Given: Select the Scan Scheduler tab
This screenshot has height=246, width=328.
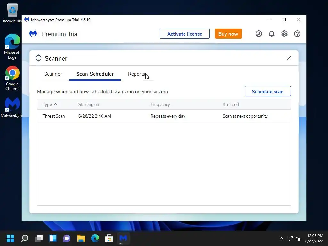Looking at the screenshot, I should 95,74.
